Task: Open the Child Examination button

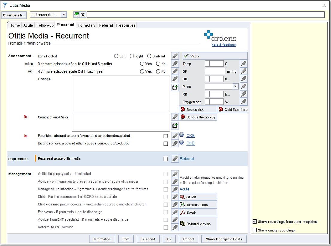Action: tap(232, 109)
